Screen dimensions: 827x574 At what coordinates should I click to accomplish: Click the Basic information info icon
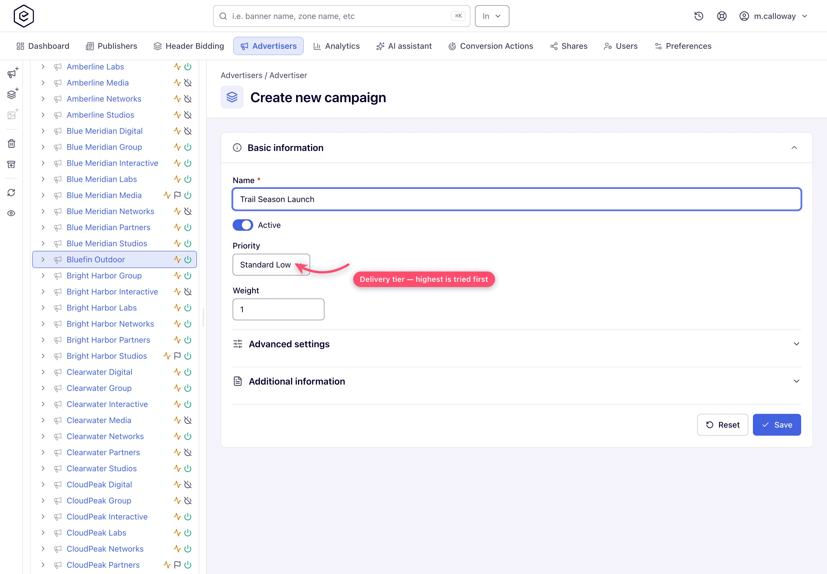click(237, 148)
